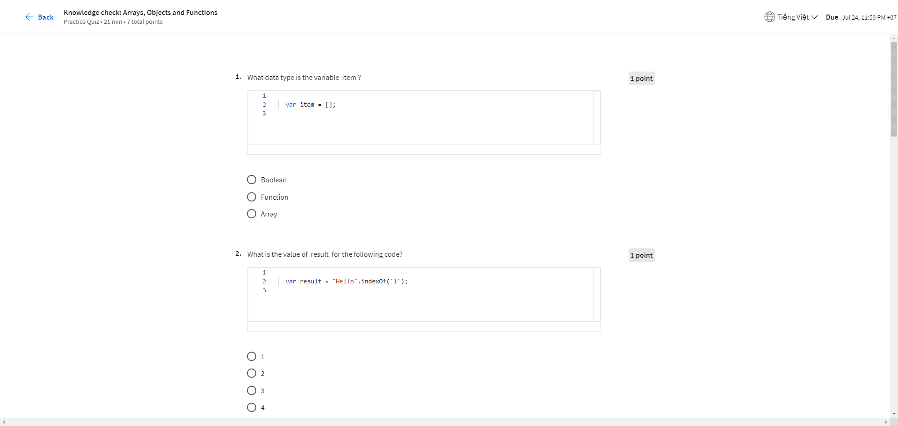Choose answer 3 for question 2
Screen dimensions: 898x426
(x=252, y=390)
